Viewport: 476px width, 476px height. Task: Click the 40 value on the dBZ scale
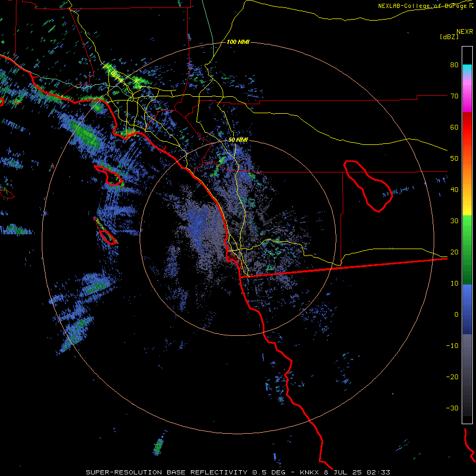pyautogui.click(x=454, y=190)
